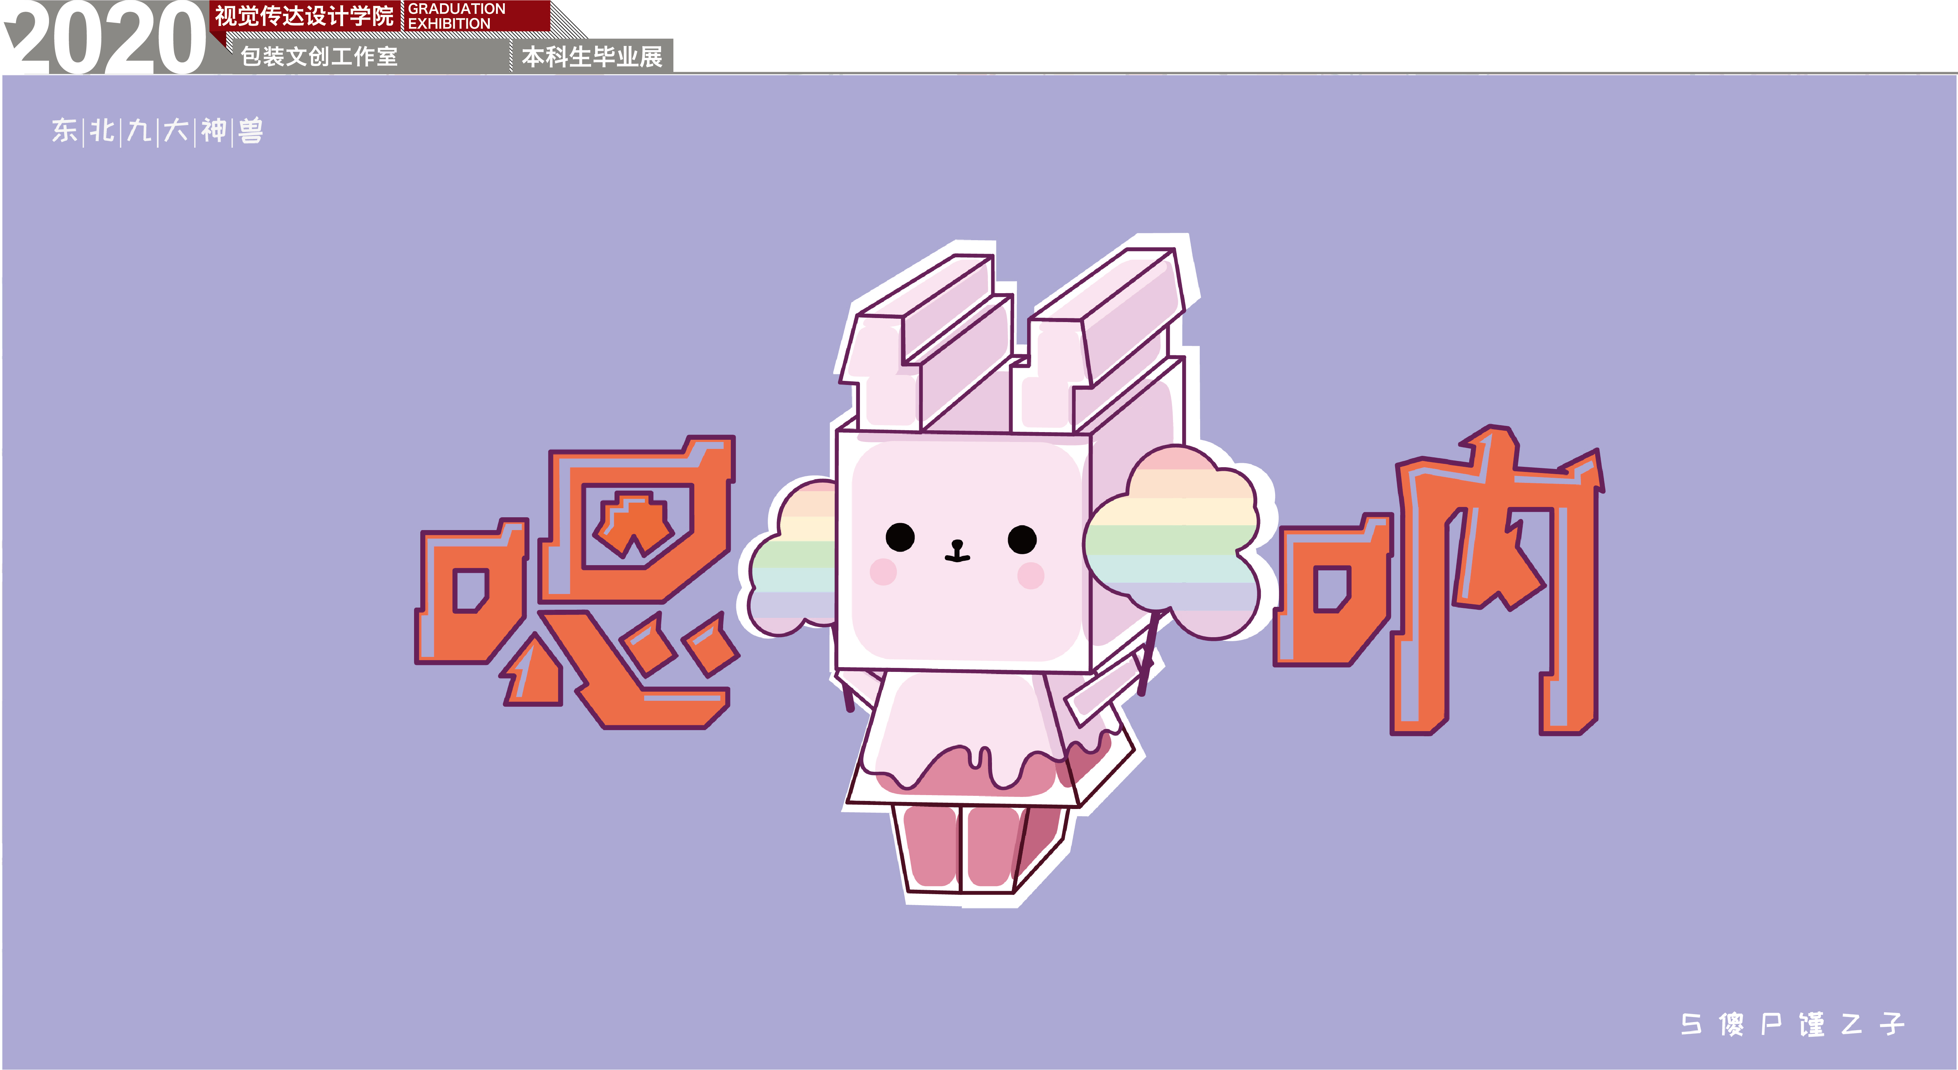Click the rabbit's left black eye

click(900, 537)
